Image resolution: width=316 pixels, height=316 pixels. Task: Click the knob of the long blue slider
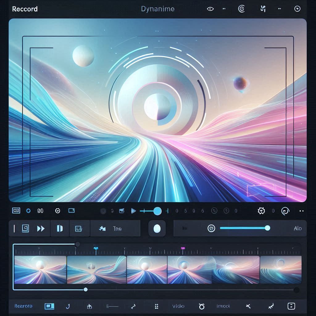pyautogui.click(x=268, y=228)
